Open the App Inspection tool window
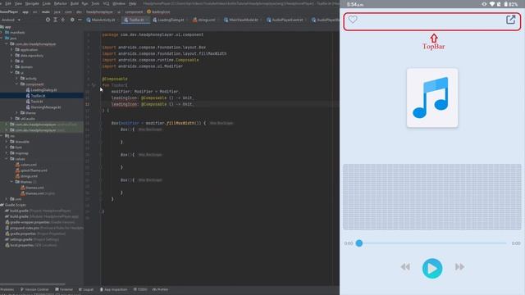The height and width of the screenshot is (295, 525). click(x=113, y=289)
